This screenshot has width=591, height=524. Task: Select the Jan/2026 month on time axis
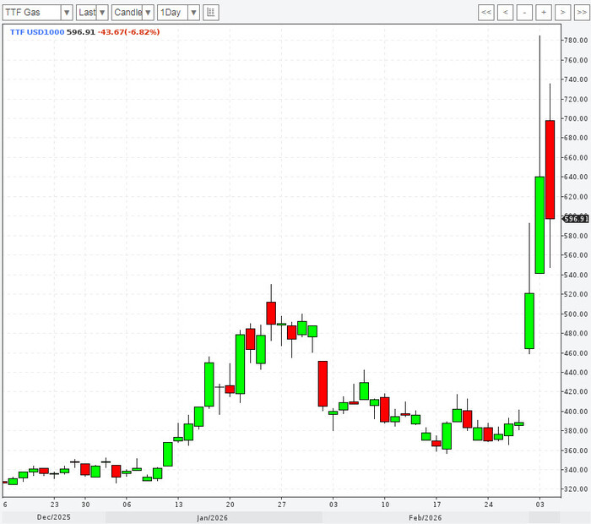(213, 517)
